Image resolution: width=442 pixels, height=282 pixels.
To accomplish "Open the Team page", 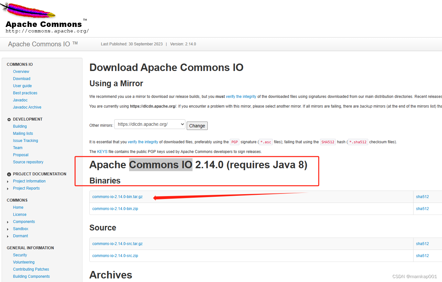I will coord(18,148).
